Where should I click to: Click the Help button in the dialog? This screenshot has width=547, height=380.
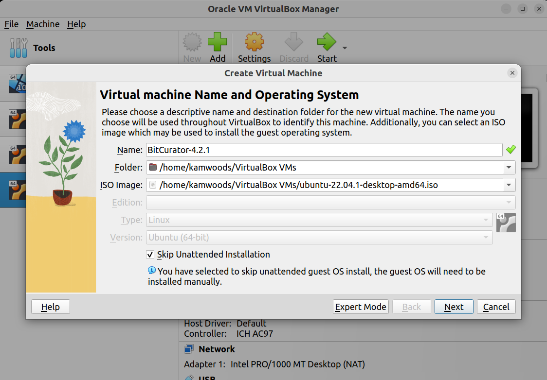pyautogui.click(x=51, y=307)
